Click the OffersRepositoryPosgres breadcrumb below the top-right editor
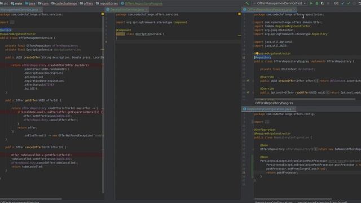Screen dimensions: 361x203 [x=274, y=103]
